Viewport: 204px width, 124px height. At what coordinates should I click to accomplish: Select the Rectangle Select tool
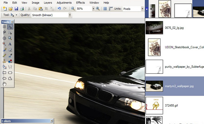click(x=4, y=27)
